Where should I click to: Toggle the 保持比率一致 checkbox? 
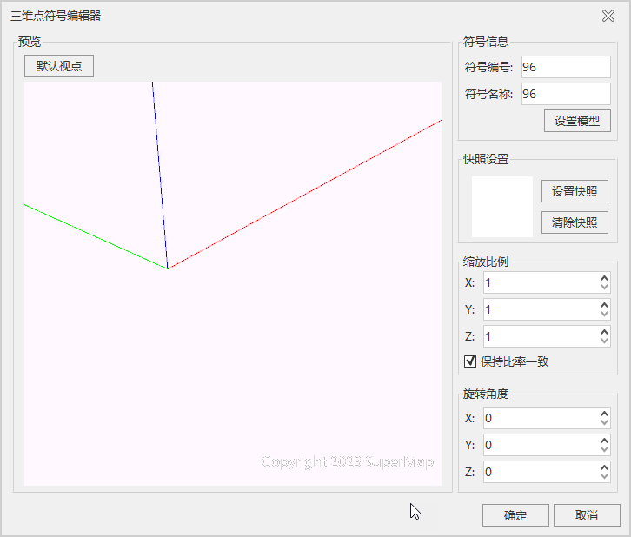(470, 361)
